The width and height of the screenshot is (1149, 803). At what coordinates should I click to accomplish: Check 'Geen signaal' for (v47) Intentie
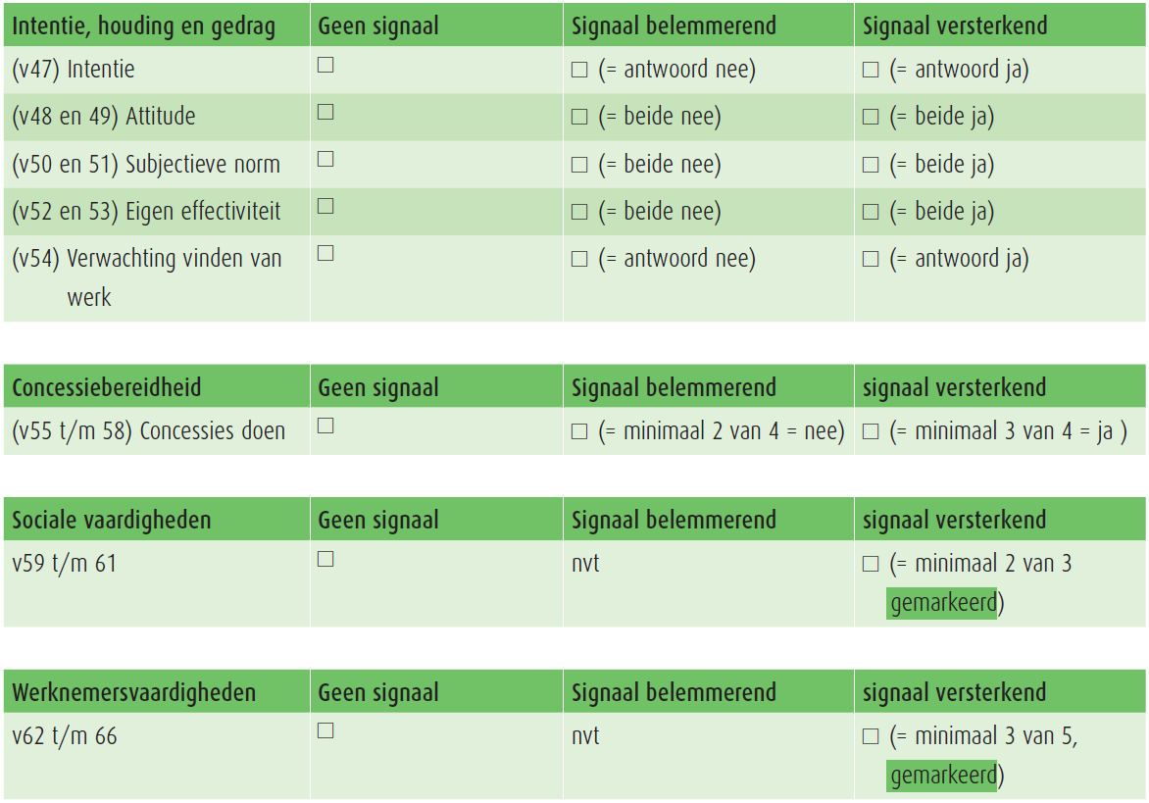[x=325, y=65]
